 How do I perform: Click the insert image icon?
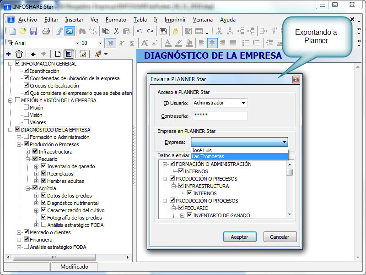tap(188, 31)
